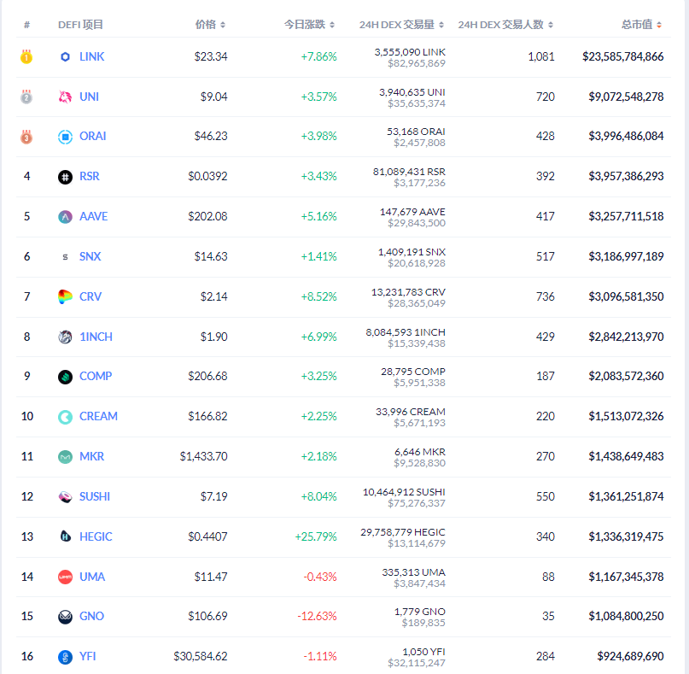Click SUSHI volume value $75,276,337
The height and width of the screenshot is (674, 689).
417,503
